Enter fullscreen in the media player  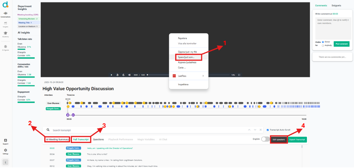pyautogui.click(x=239, y=75)
